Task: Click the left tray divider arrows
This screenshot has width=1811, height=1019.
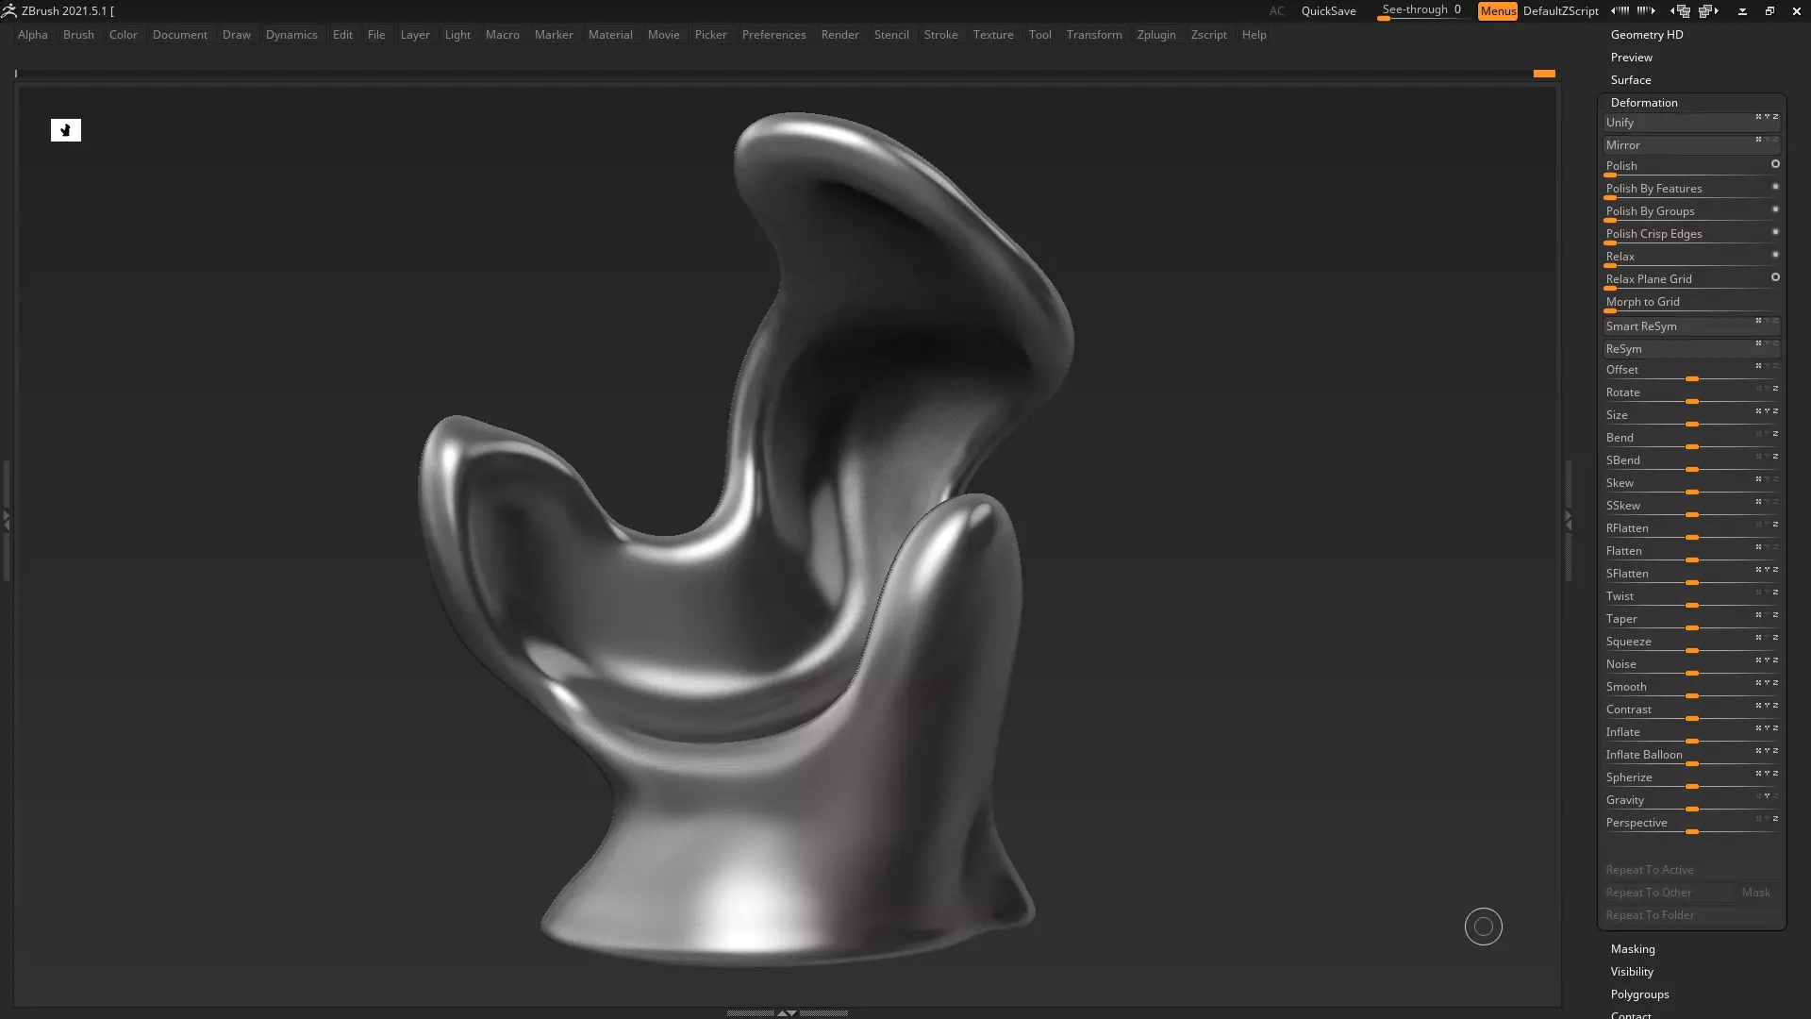Action: [6, 519]
